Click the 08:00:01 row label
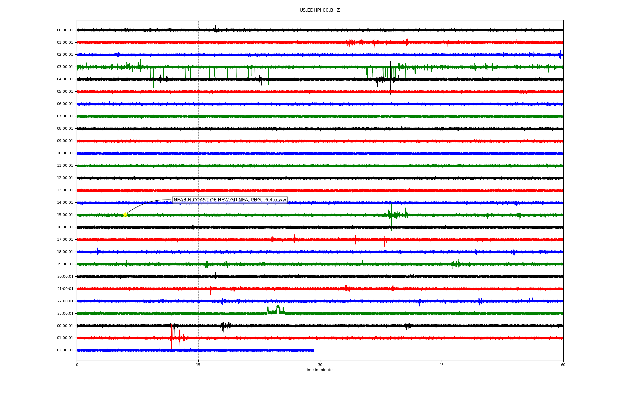The height and width of the screenshot is (400, 640). [65, 129]
